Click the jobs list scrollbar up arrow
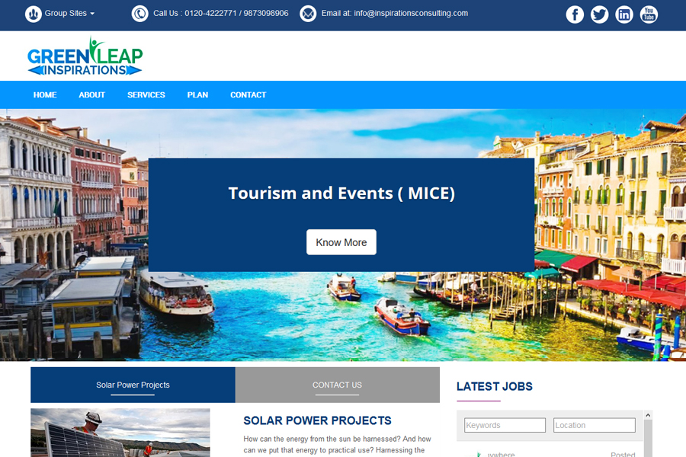 [649, 416]
